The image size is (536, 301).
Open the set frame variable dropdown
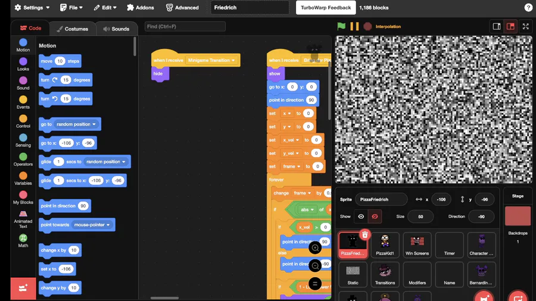coord(291,167)
